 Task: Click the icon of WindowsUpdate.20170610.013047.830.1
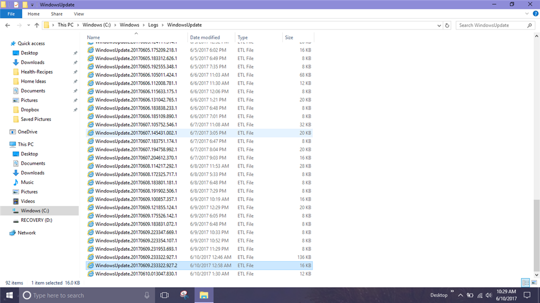[x=91, y=273]
